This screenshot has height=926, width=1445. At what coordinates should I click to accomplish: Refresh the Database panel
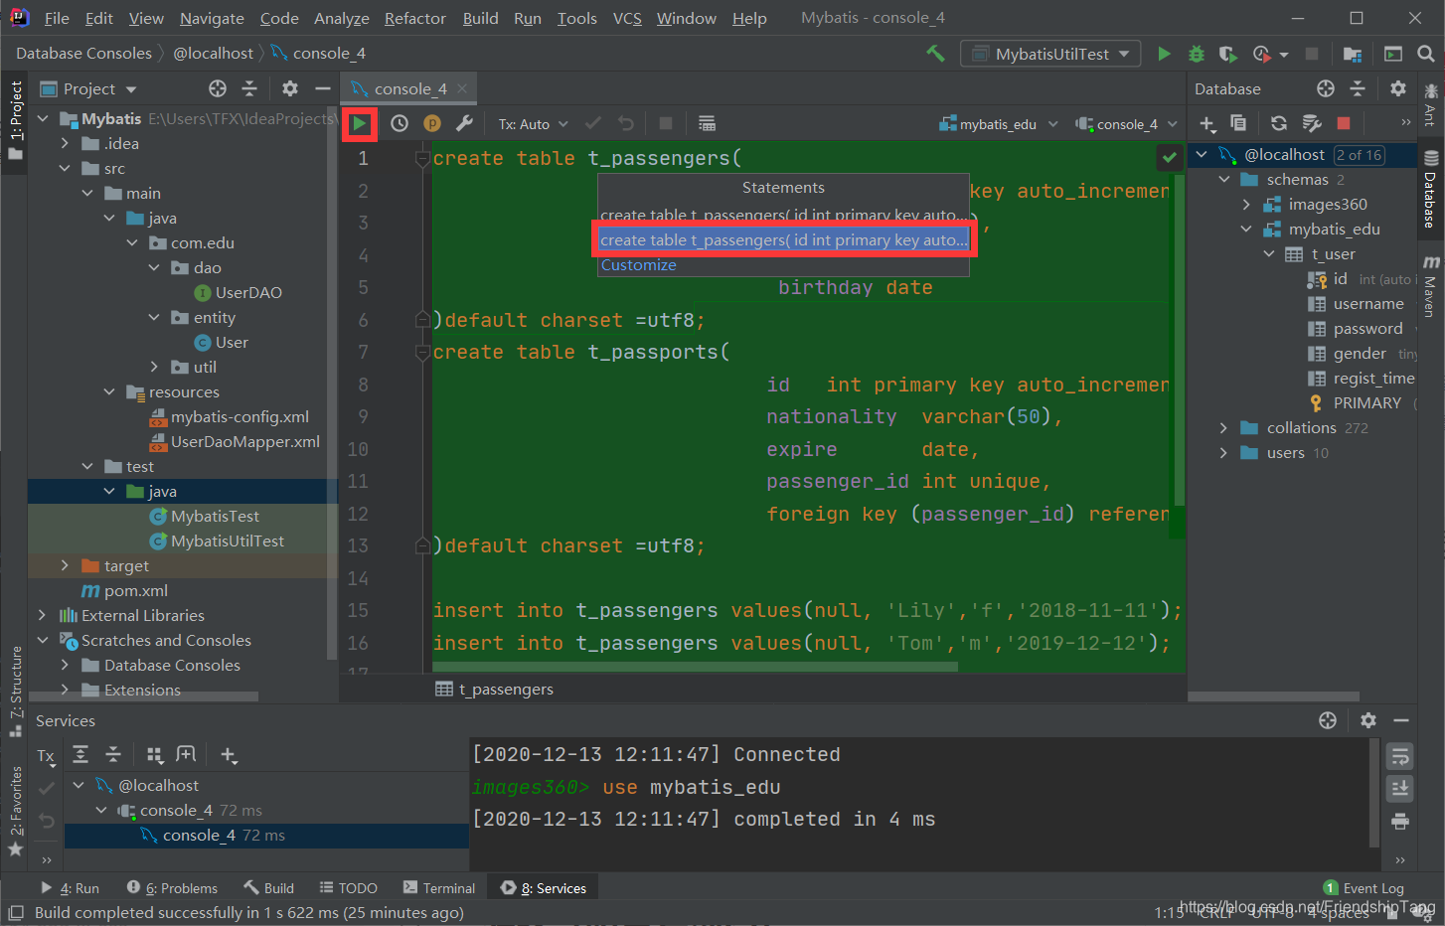pos(1279,124)
